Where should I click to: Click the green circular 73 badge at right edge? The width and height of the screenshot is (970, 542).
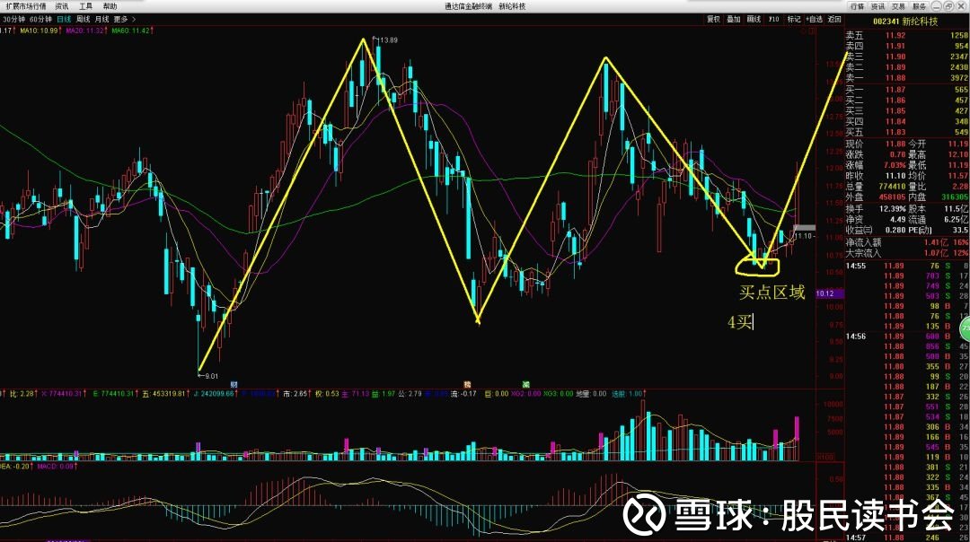click(965, 328)
